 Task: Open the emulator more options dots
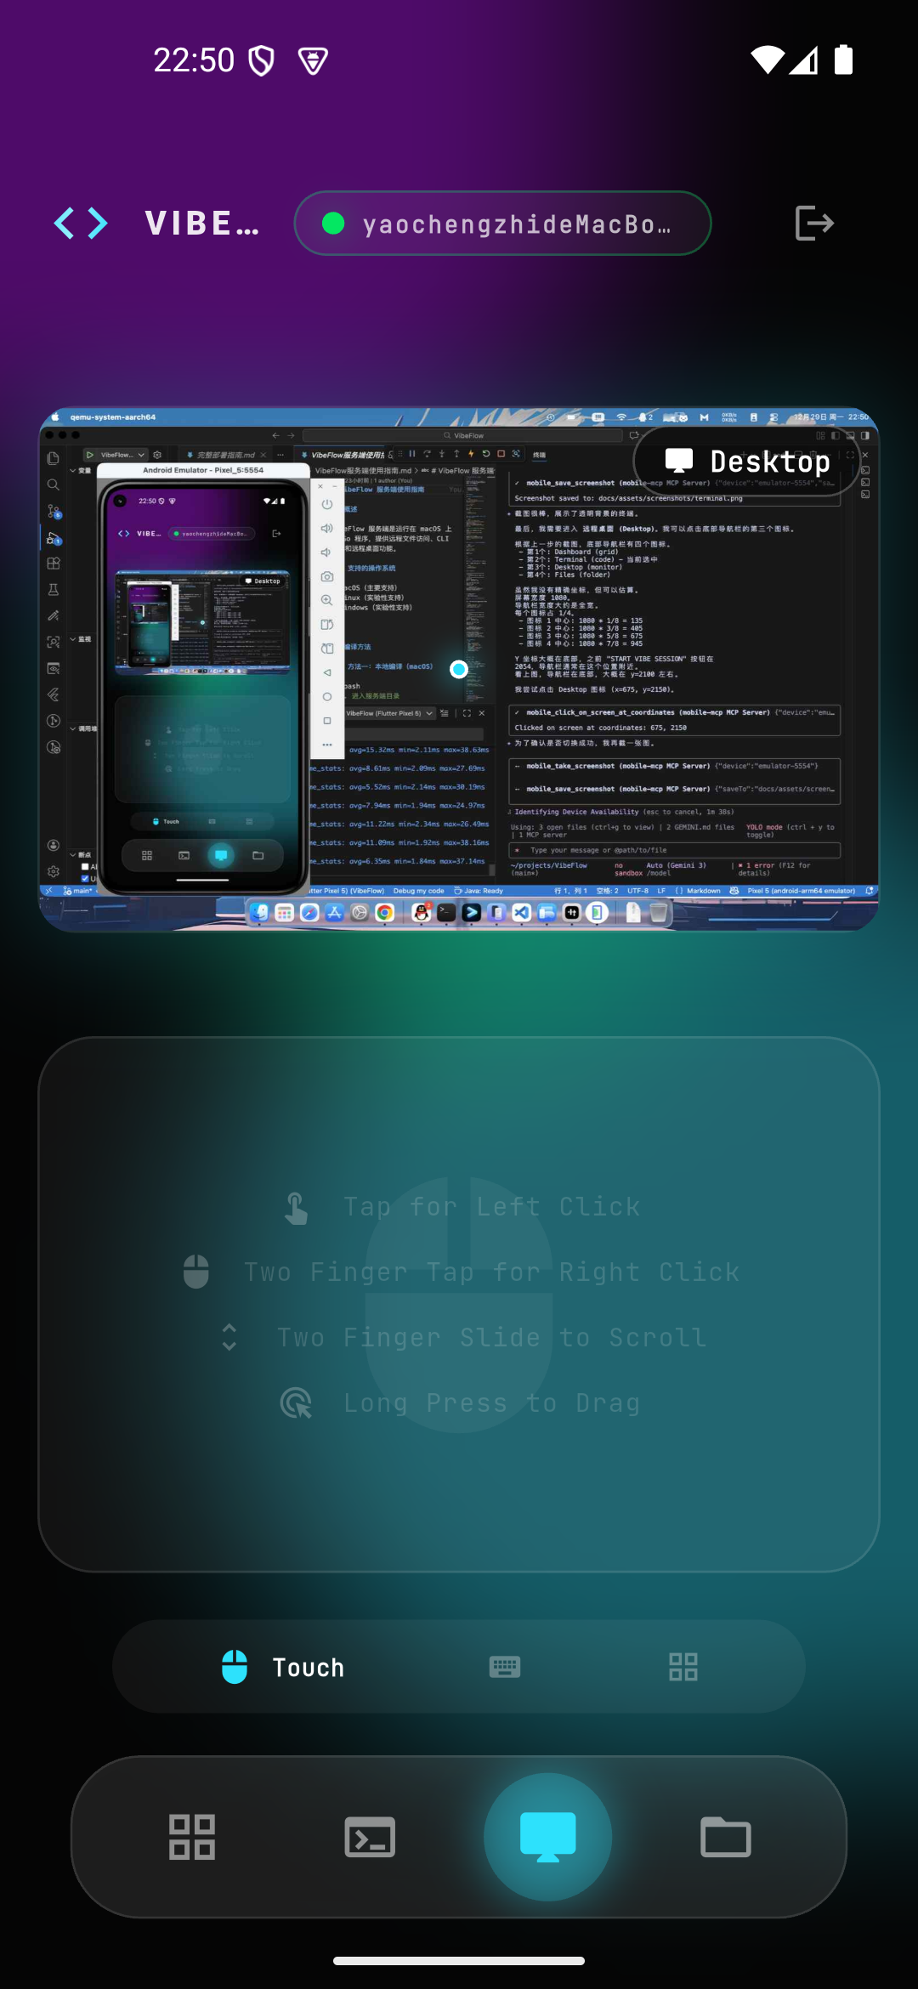327,745
